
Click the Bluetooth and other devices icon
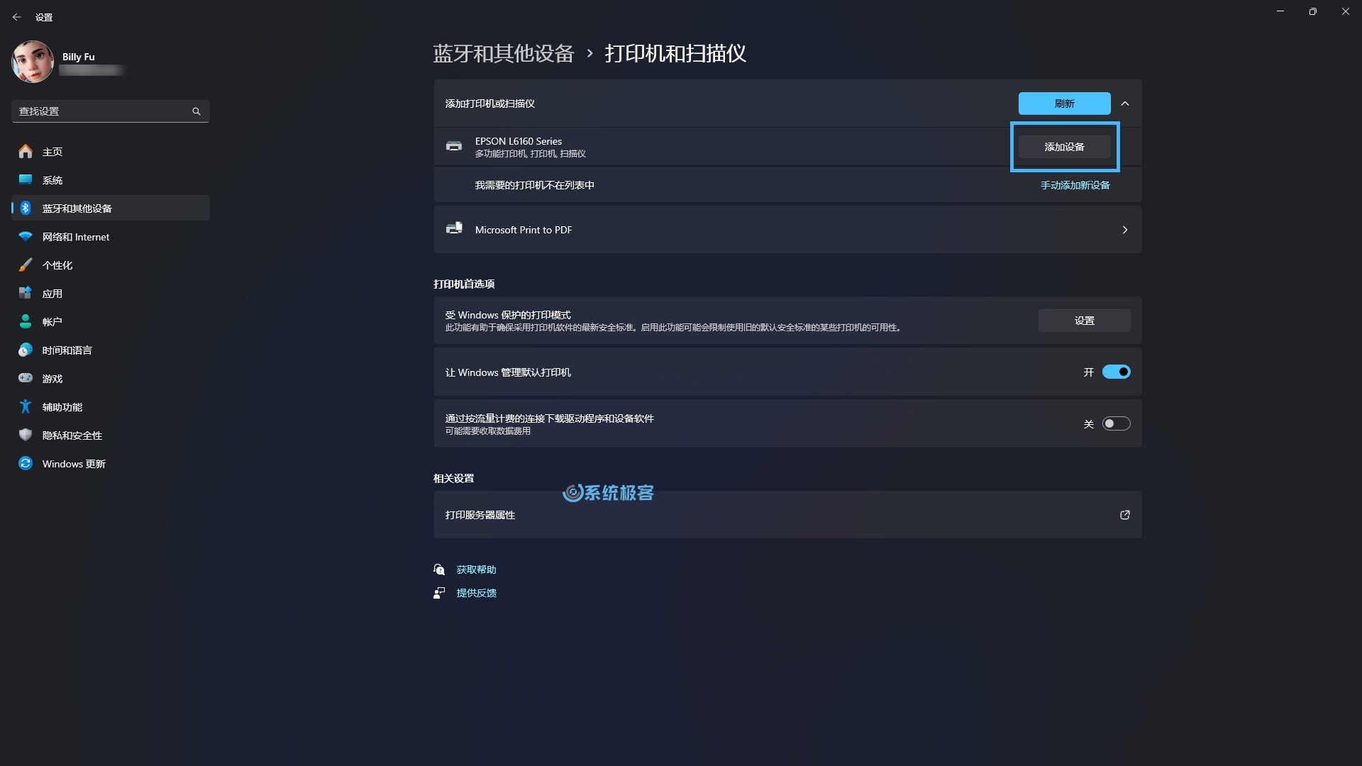(x=26, y=208)
